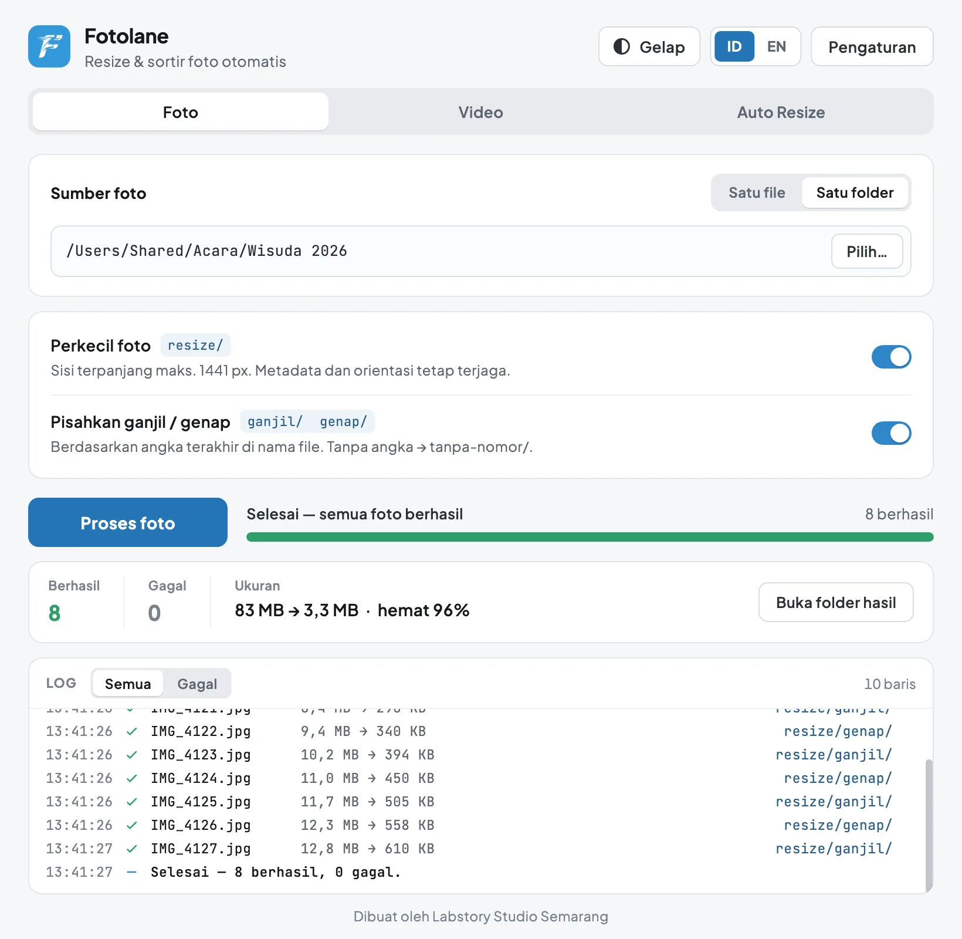The height and width of the screenshot is (939, 962).
Task: Open results with Buka folder hasil
Action: 836,602
